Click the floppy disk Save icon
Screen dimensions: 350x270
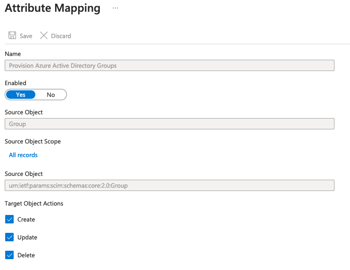11,36
